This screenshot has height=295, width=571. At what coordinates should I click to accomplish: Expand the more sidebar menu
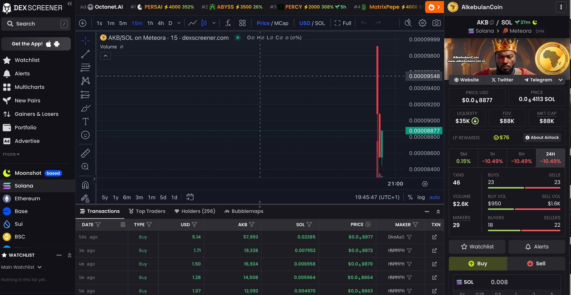(x=11, y=154)
